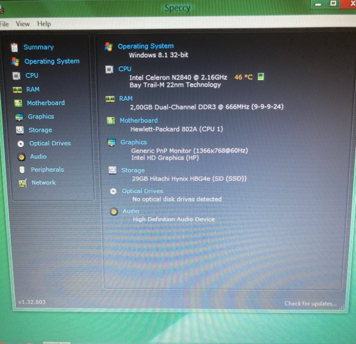This screenshot has width=356, height=344.
Task: Click the Operating System heading link in summary
Action: (x=146, y=46)
